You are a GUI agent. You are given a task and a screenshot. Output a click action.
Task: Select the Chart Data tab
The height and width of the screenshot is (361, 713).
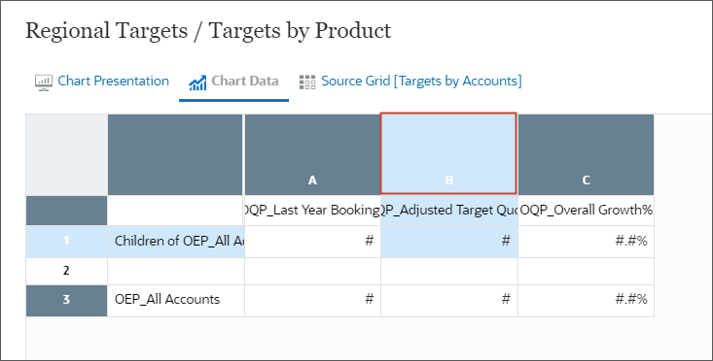233,82
